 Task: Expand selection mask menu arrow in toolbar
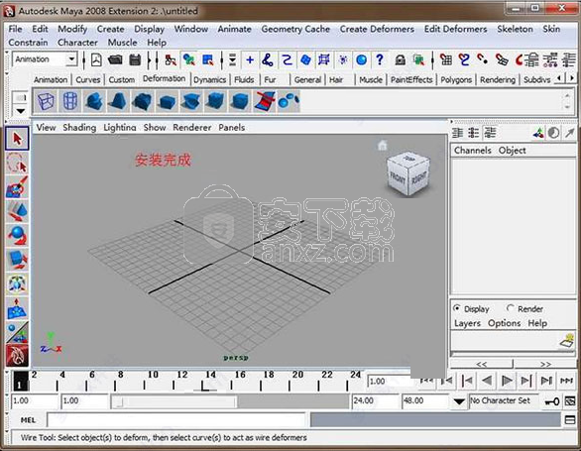point(232,59)
